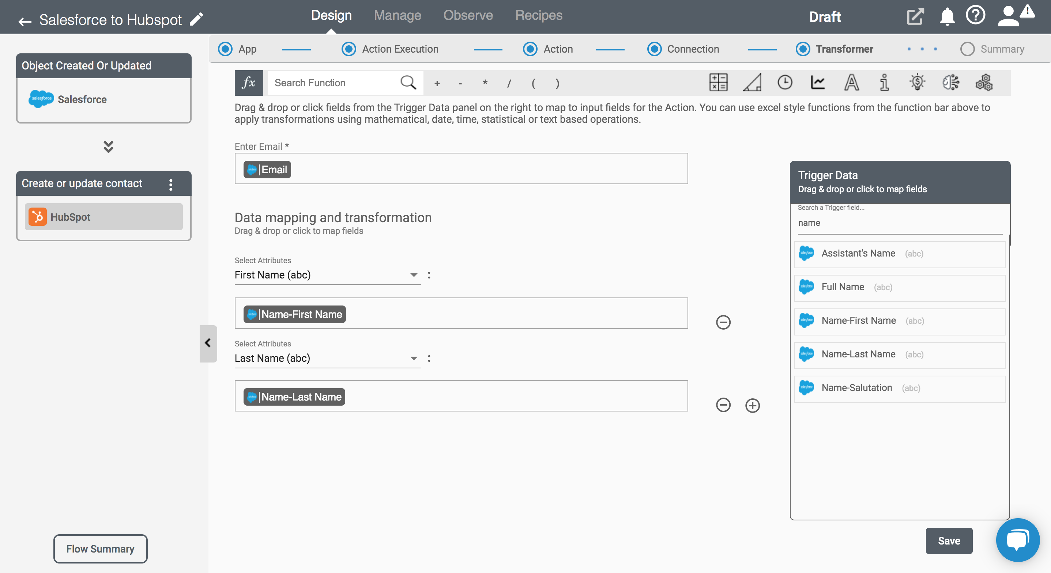Open notifications bell
The image size is (1051, 573).
coord(947,17)
